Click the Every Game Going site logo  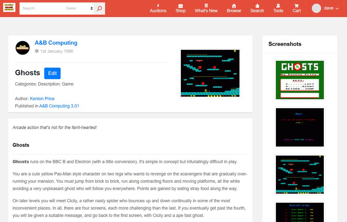click(x=9, y=7)
